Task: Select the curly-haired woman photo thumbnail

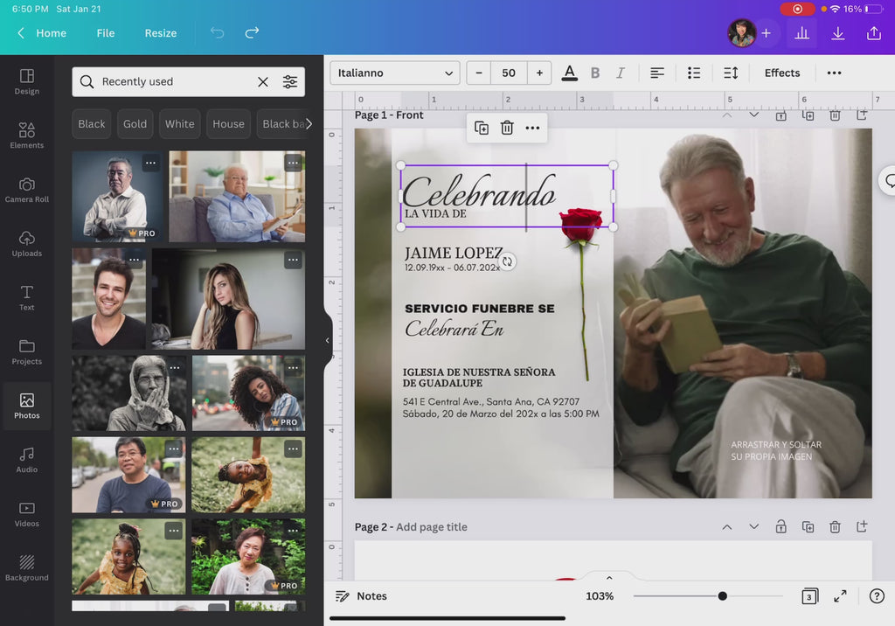Action: 248,393
